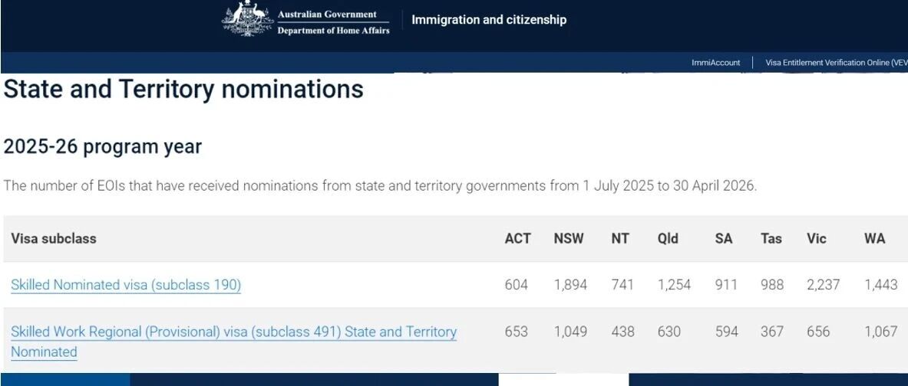908x386 pixels.
Task: Select the Qld column header
Action: [668, 238]
